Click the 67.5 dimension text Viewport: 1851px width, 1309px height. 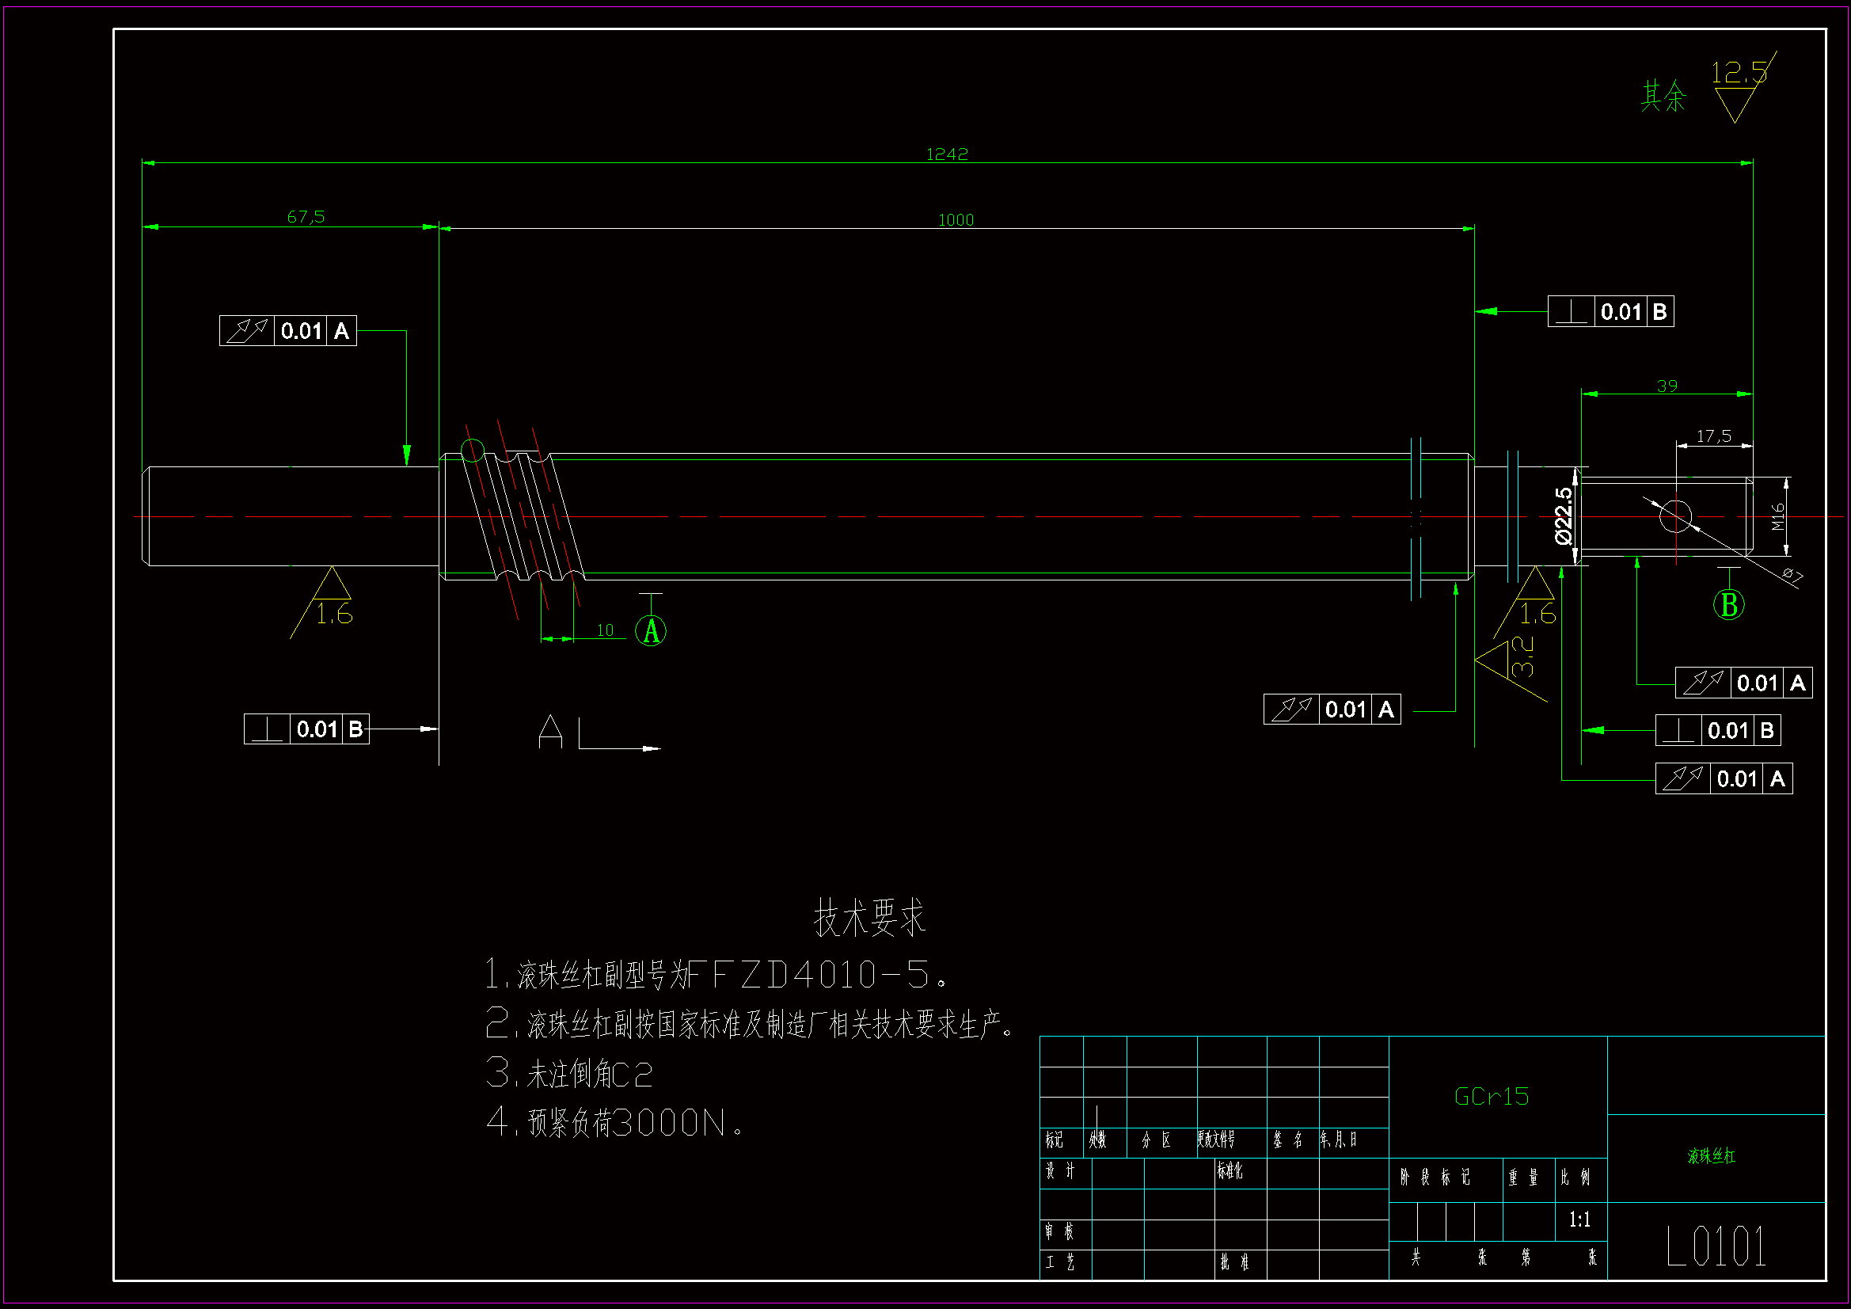306,217
